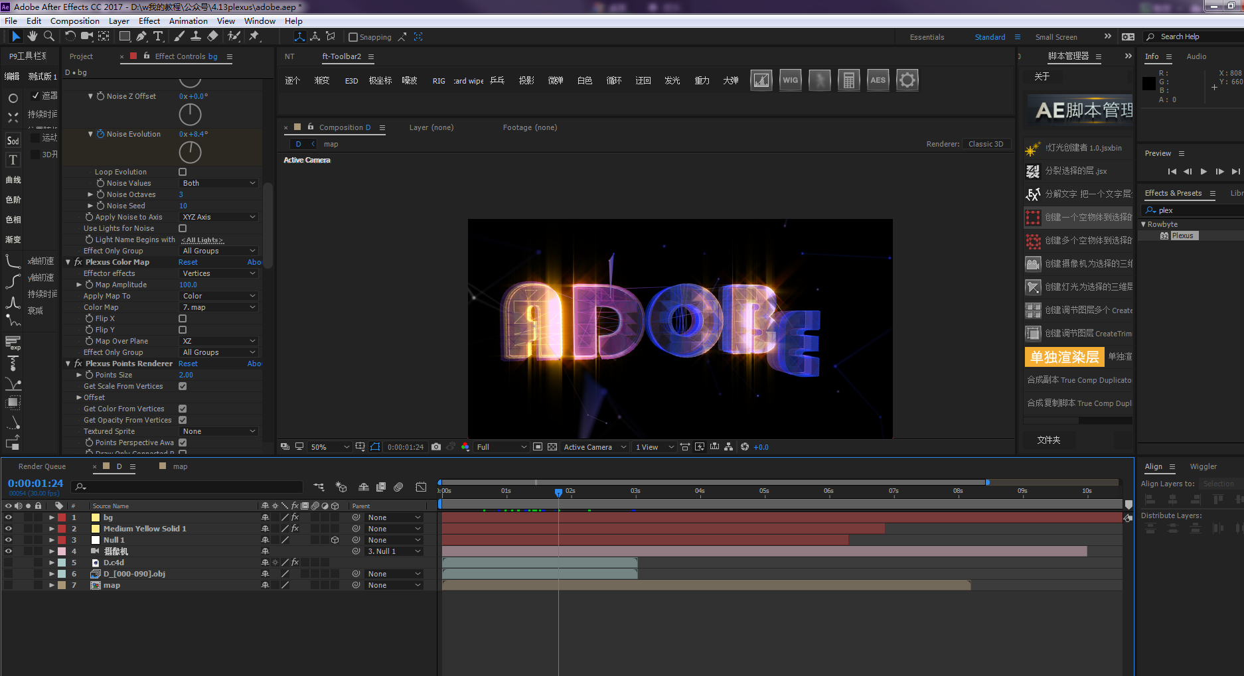Enable the Loop Evolution checkbox
The image size is (1244, 676).
[183, 172]
